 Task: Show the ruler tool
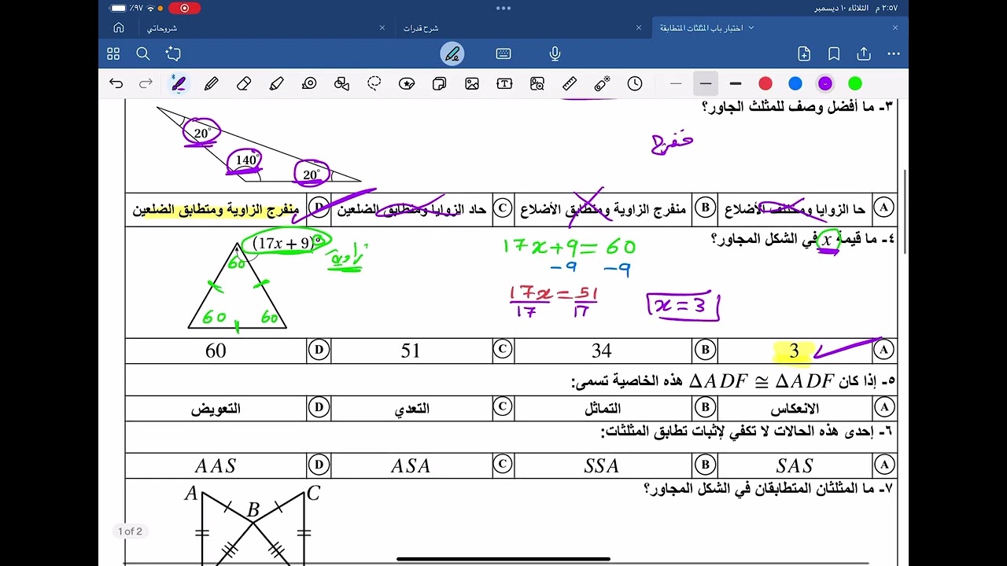570,83
